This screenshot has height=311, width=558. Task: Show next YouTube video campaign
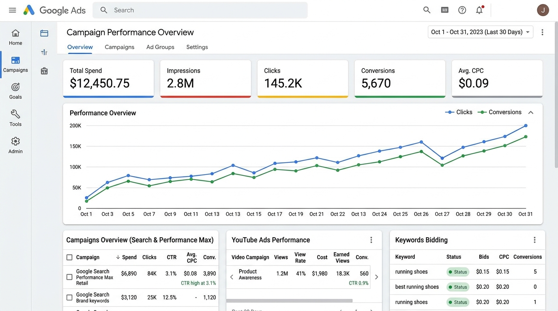[x=376, y=277]
